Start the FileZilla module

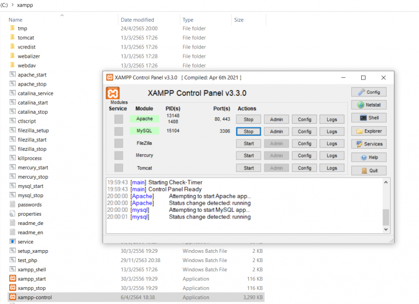click(x=249, y=144)
